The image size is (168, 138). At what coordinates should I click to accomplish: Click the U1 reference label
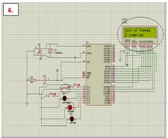[87, 42]
